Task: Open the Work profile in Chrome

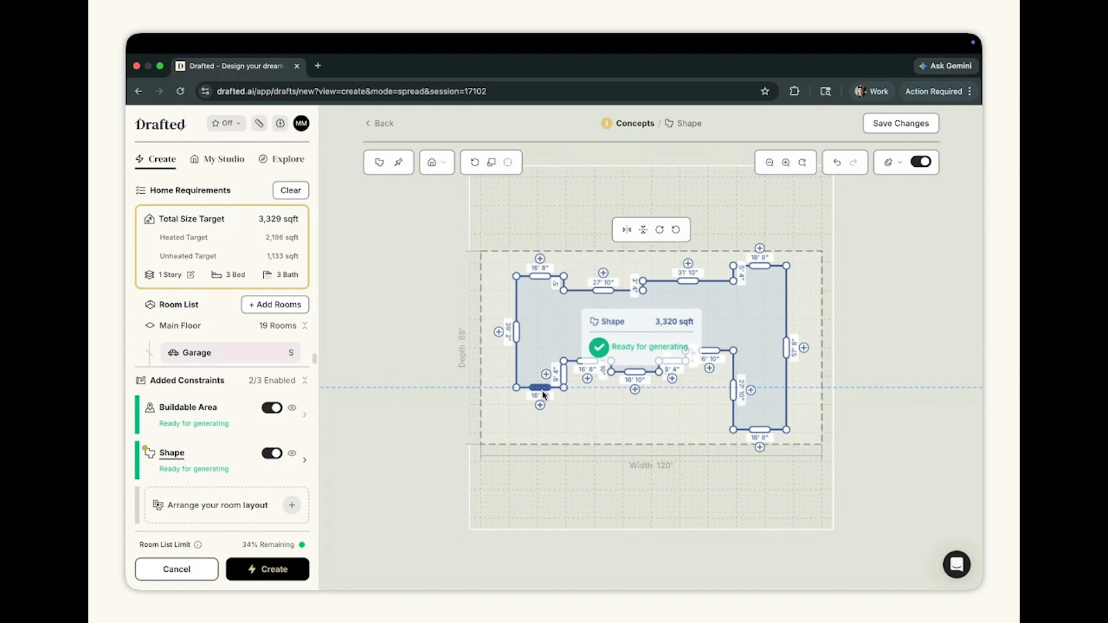Action: (x=871, y=91)
